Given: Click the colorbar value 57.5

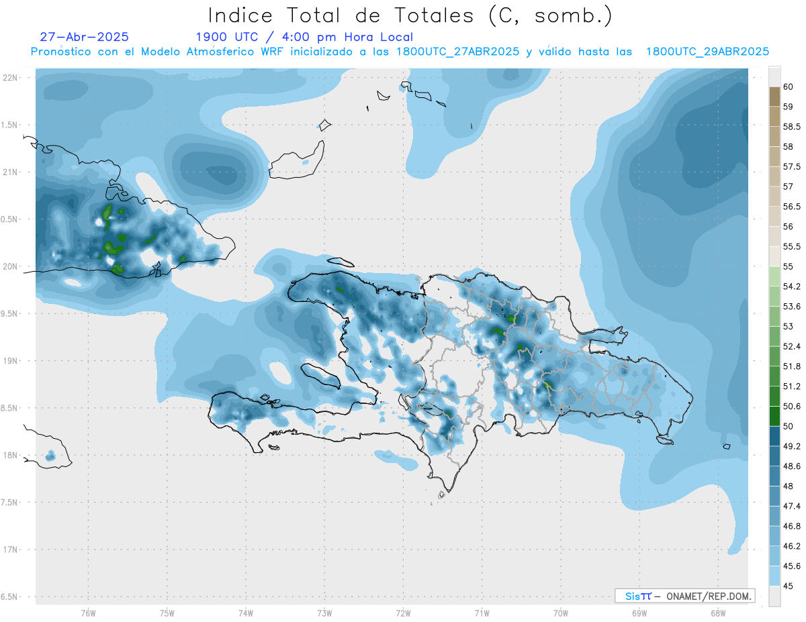Looking at the screenshot, I should [x=792, y=166].
